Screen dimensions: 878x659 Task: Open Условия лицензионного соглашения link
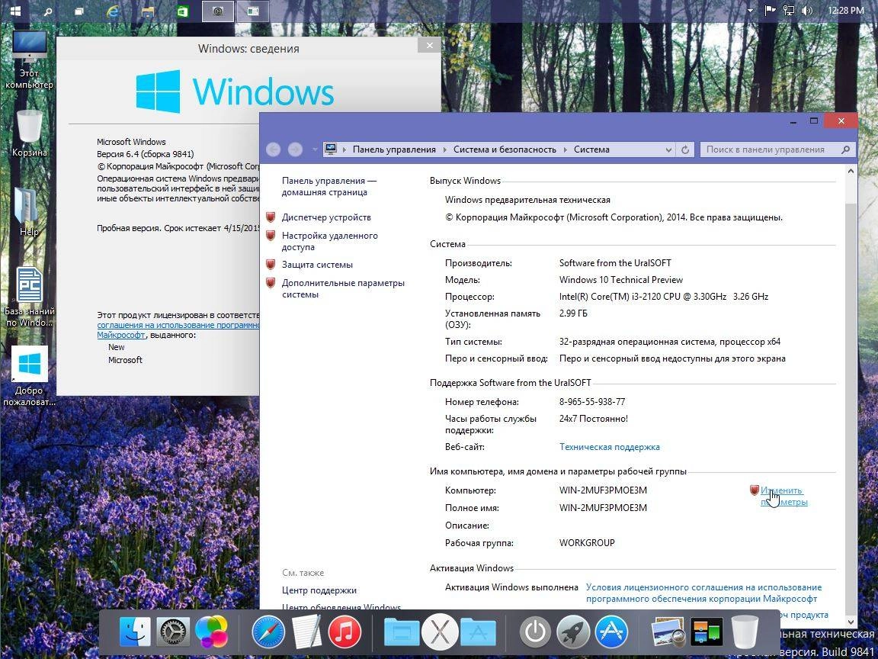click(x=704, y=593)
